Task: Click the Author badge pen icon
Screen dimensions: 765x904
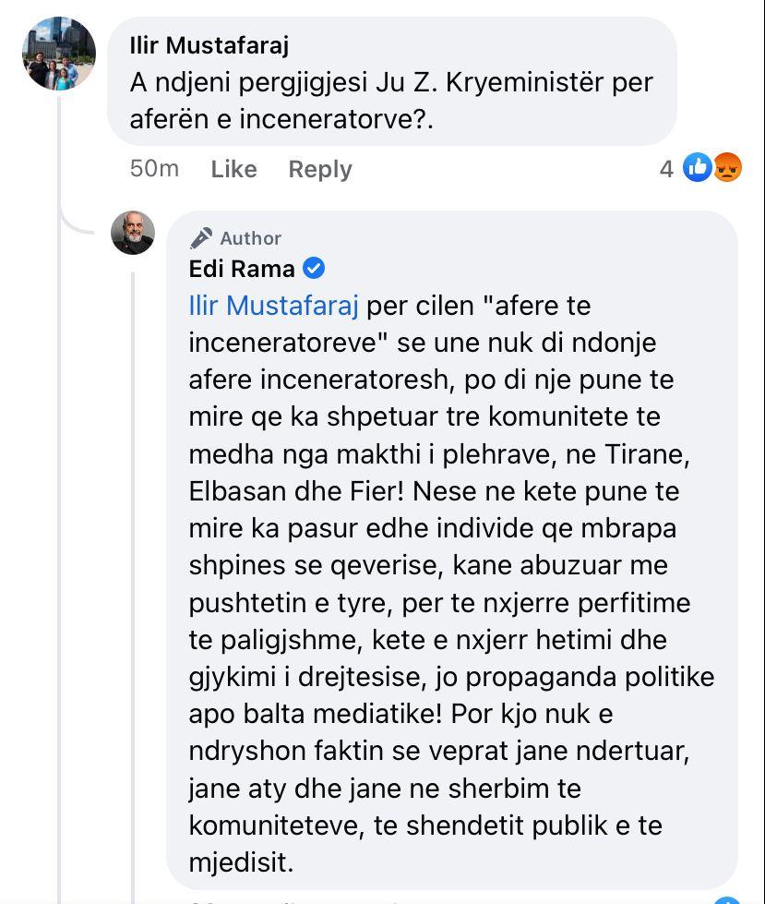Action: coord(200,238)
